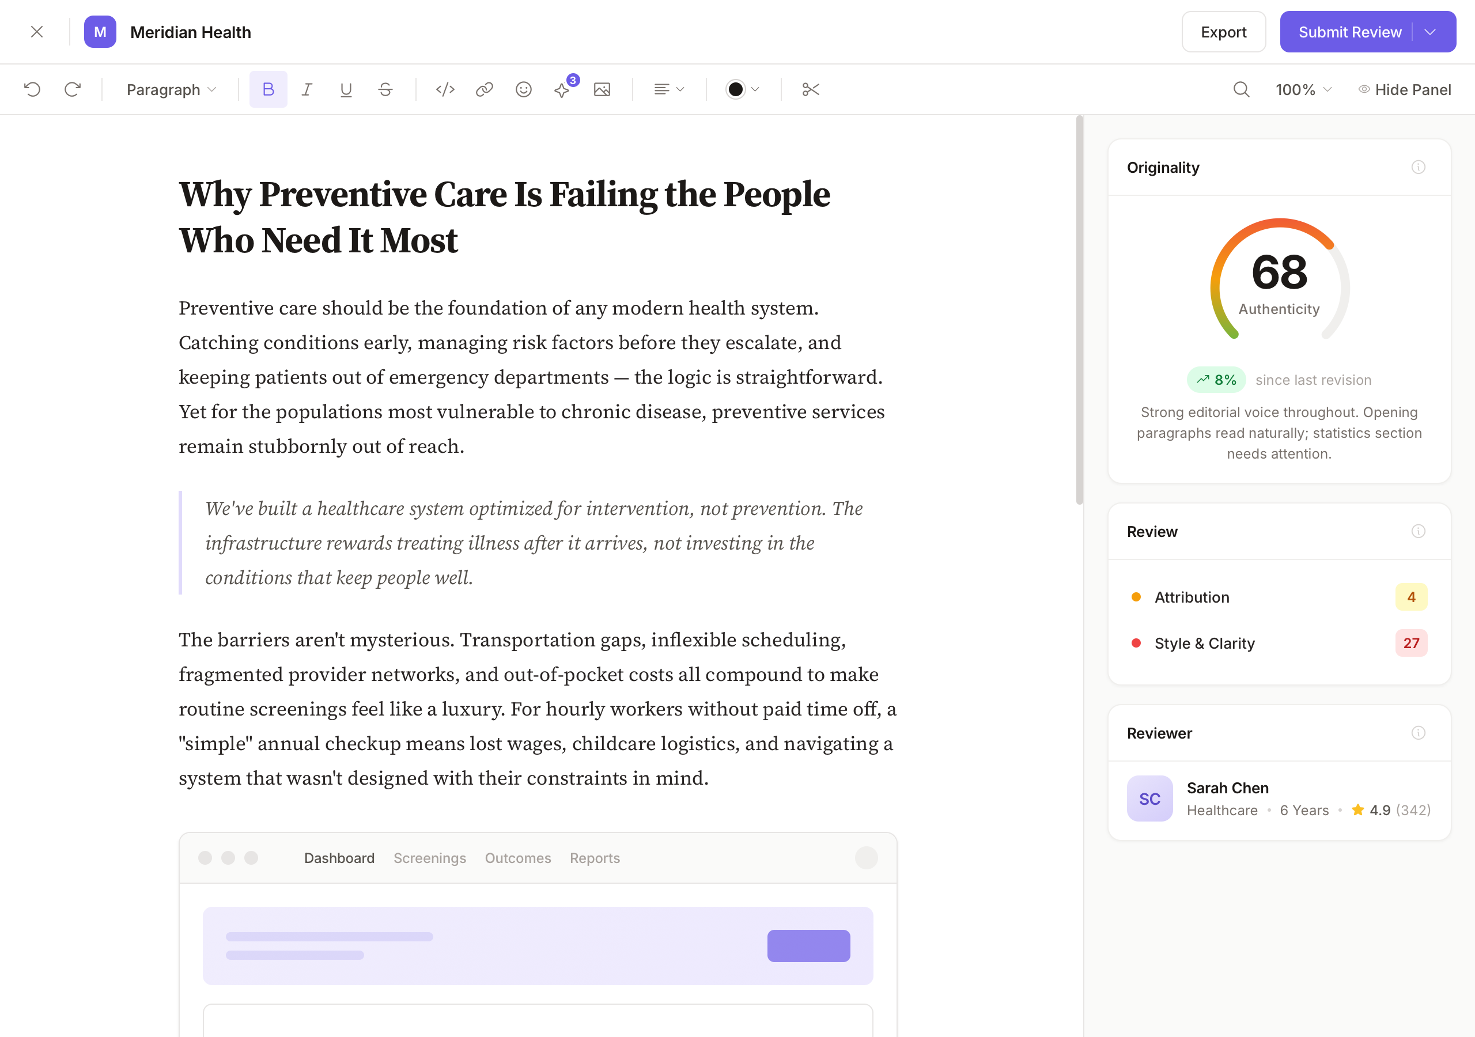
Task: Open the 100% zoom level dropdown
Action: pos(1303,89)
